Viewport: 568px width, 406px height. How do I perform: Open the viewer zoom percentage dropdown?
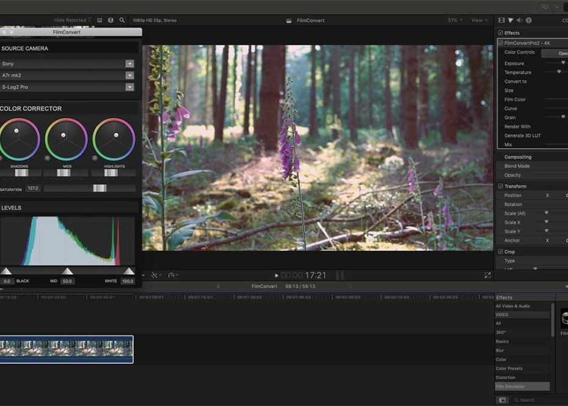coord(455,20)
